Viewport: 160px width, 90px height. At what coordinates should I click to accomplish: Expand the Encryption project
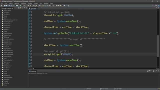1,27
